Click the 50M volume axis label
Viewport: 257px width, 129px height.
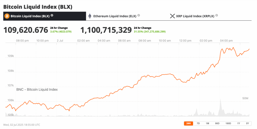[x=245, y=98]
